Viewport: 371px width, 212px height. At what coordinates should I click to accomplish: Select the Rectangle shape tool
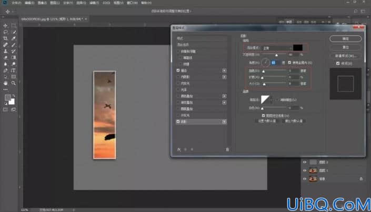tap(14, 77)
